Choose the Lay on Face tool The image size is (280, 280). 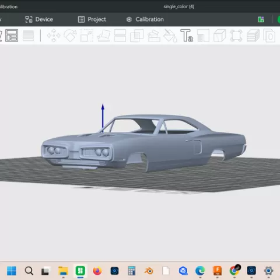(x=104, y=36)
